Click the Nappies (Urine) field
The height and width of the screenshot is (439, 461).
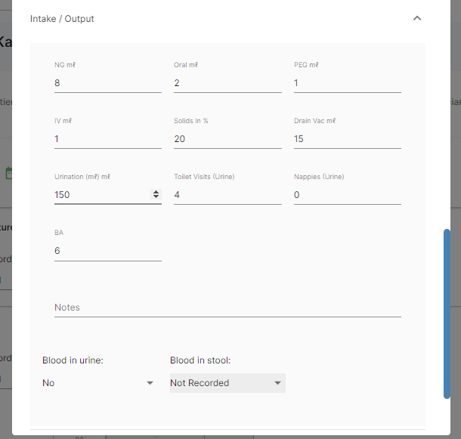point(347,195)
